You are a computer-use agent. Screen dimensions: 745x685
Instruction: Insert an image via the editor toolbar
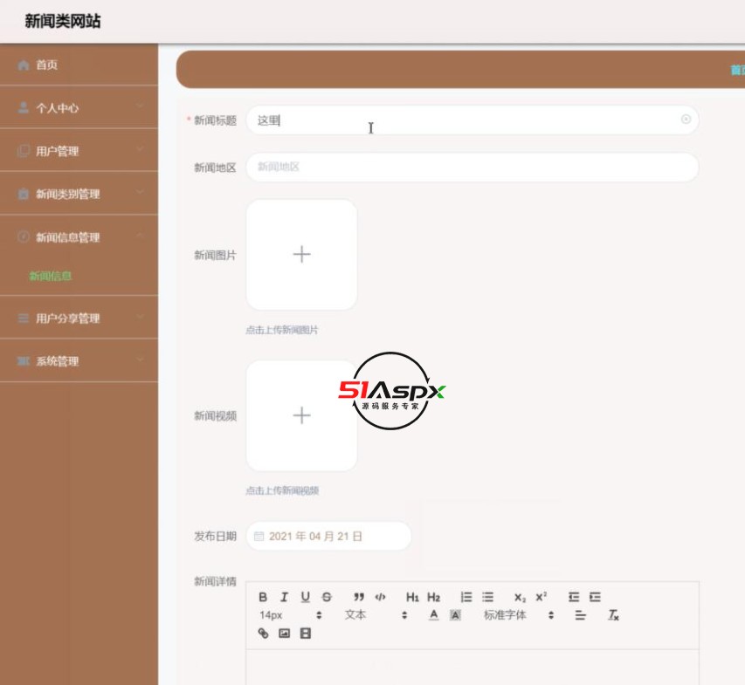point(283,632)
